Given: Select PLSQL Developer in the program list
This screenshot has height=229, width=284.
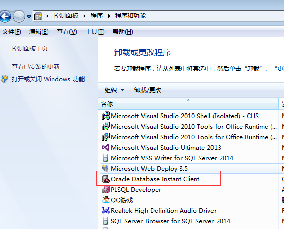Looking at the screenshot, I should point(136,190).
